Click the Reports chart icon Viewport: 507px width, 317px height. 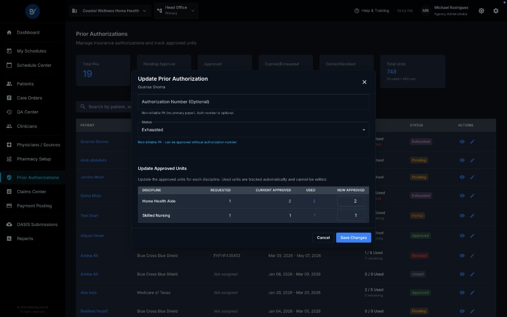[x=9, y=238]
